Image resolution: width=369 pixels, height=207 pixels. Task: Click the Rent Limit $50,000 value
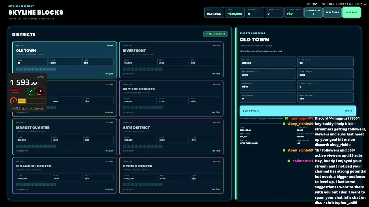(x=244, y=137)
